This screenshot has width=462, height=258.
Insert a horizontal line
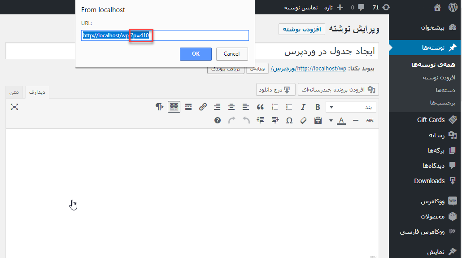click(356, 120)
